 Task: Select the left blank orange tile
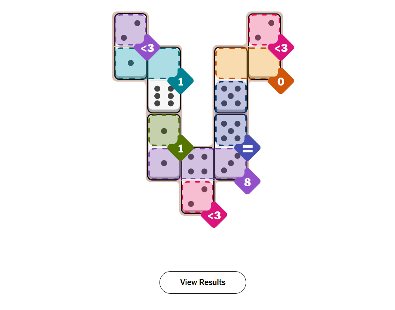(x=231, y=63)
